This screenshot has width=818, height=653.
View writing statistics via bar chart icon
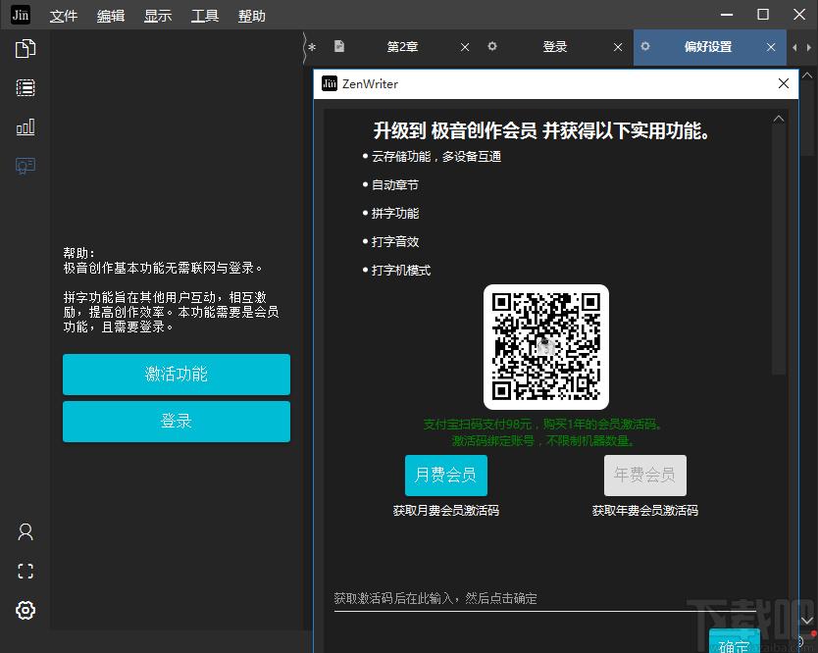(26, 126)
